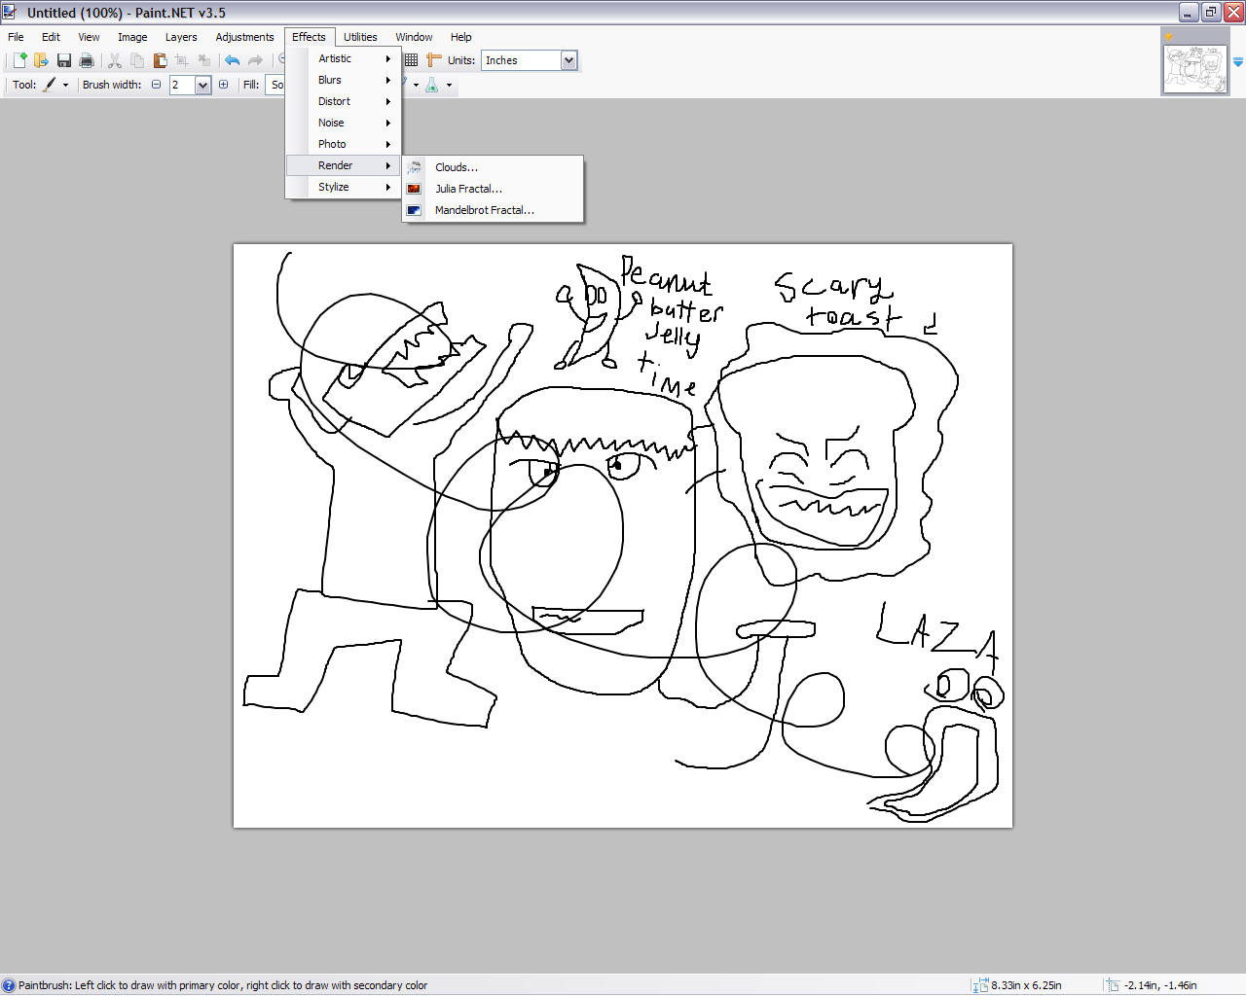Open the Window menu

pyautogui.click(x=414, y=37)
